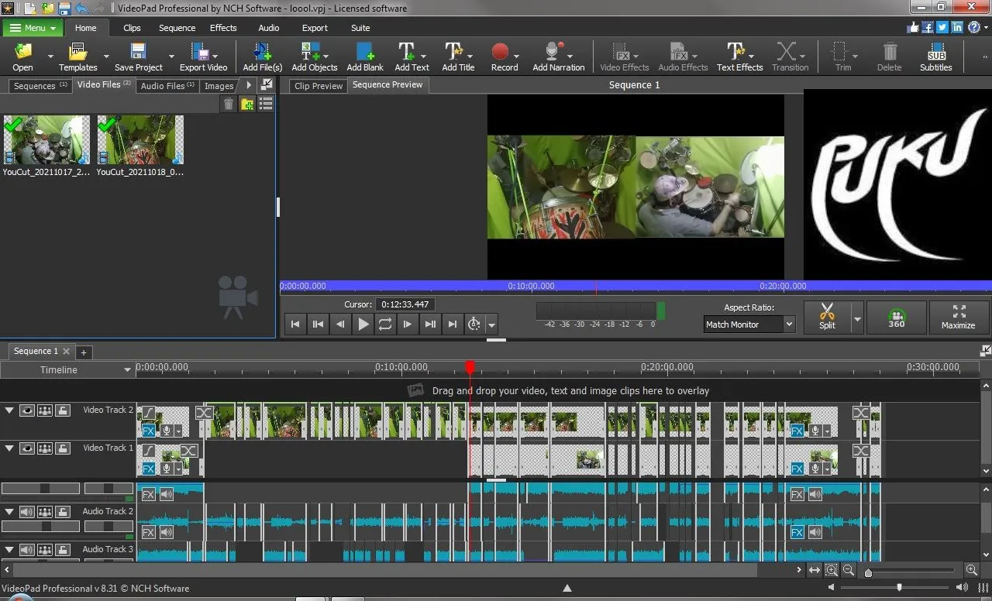Image resolution: width=992 pixels, height=601 pixels.
Task: Click the trash bin icon in the bin panel
Action: click(x=229, y=104)
